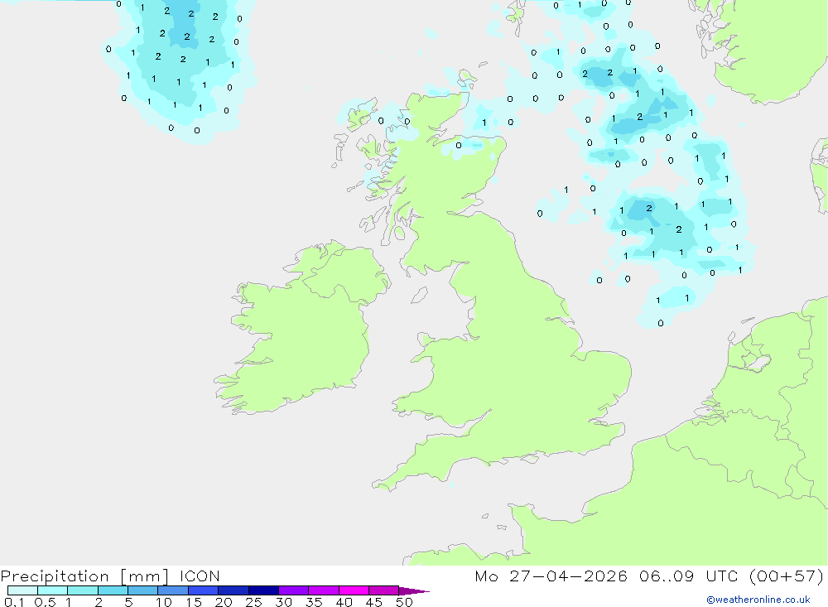This screenshot has height=607, width=828.
Task: Pick the legend swatch between 1 and 2
Action: (82, 590)
